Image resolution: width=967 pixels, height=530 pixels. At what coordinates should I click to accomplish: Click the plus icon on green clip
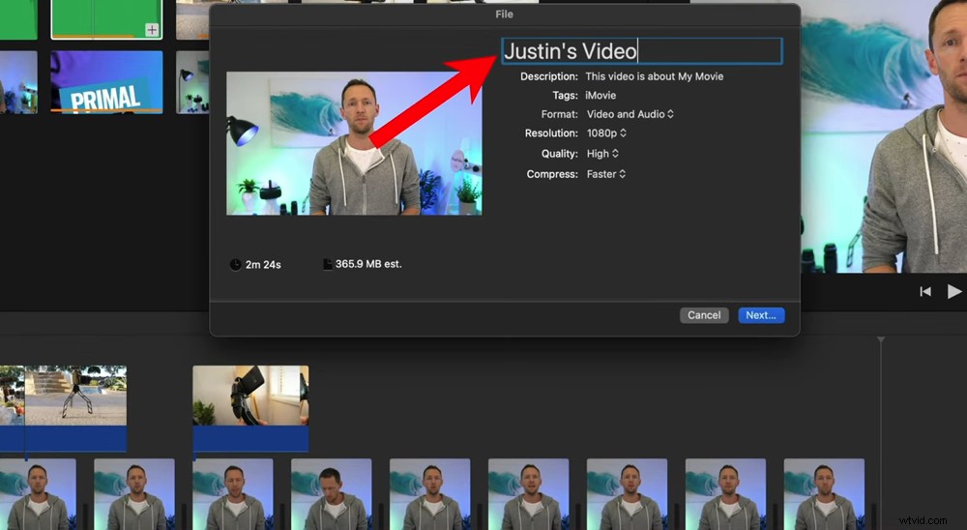click(x=152, y=29)
